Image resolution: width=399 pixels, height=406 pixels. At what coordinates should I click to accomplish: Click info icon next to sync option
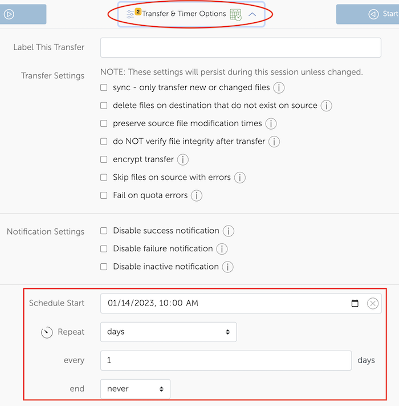pos(279,88)
